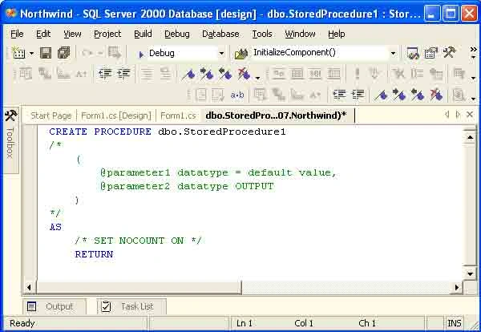The image size is (481, 332).
Task: Go to next bookmark in the lowest toolbar row
Action: click(399, 95)
